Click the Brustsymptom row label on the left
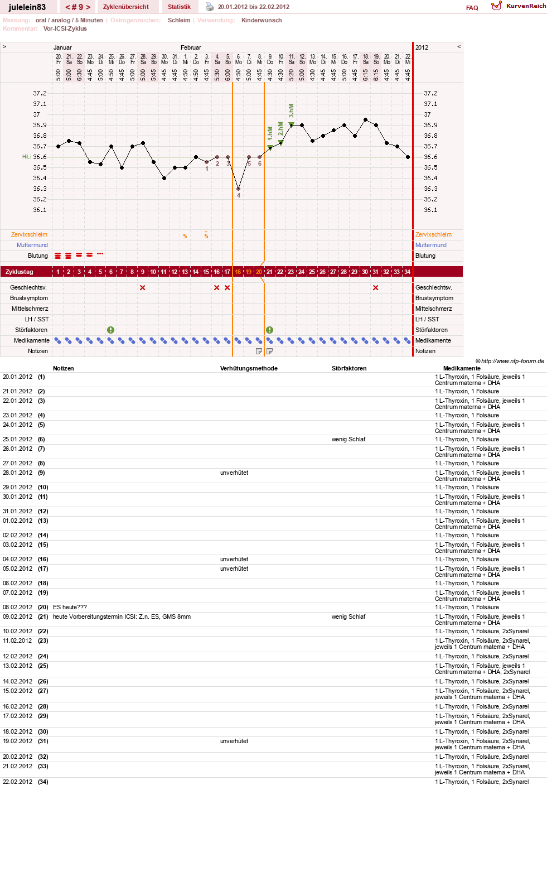This screenshot has width=547, height=891. tap(29, 298)
